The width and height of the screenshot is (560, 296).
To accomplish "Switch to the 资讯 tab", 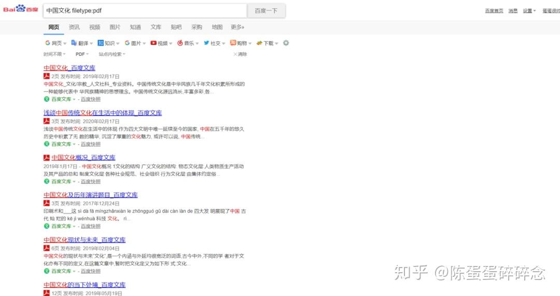I will [74, 27].
